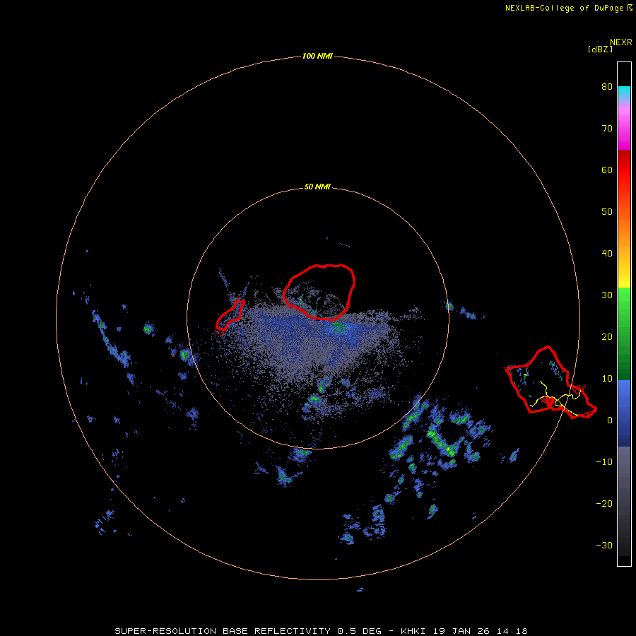
Task: Click the -20 value on dBZ scale
Action: click(x=604, y=504)
